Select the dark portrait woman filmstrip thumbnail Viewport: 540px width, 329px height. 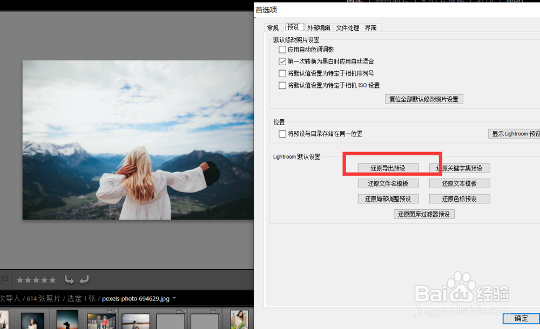(32, 321)
